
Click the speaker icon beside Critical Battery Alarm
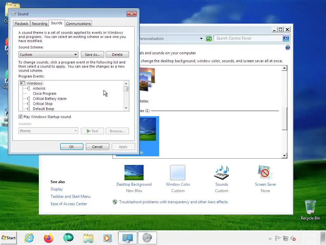[x=28, y=99]
